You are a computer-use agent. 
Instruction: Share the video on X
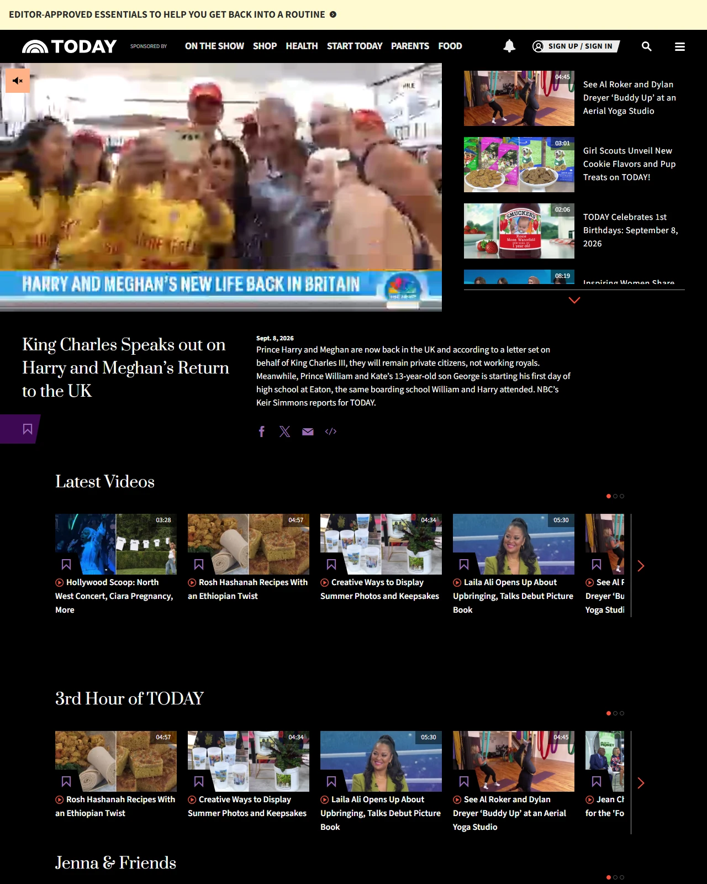[284, 432]
